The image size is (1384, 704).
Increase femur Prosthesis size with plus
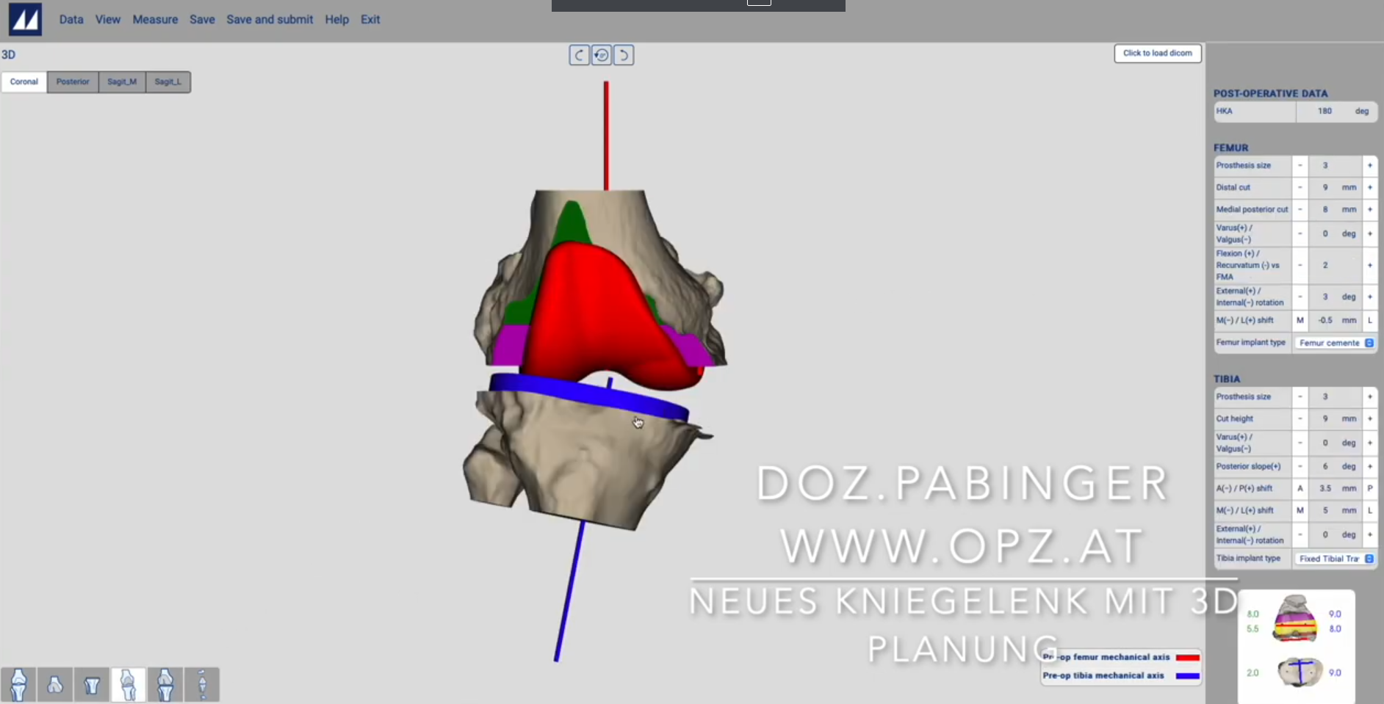(1369, 166)
